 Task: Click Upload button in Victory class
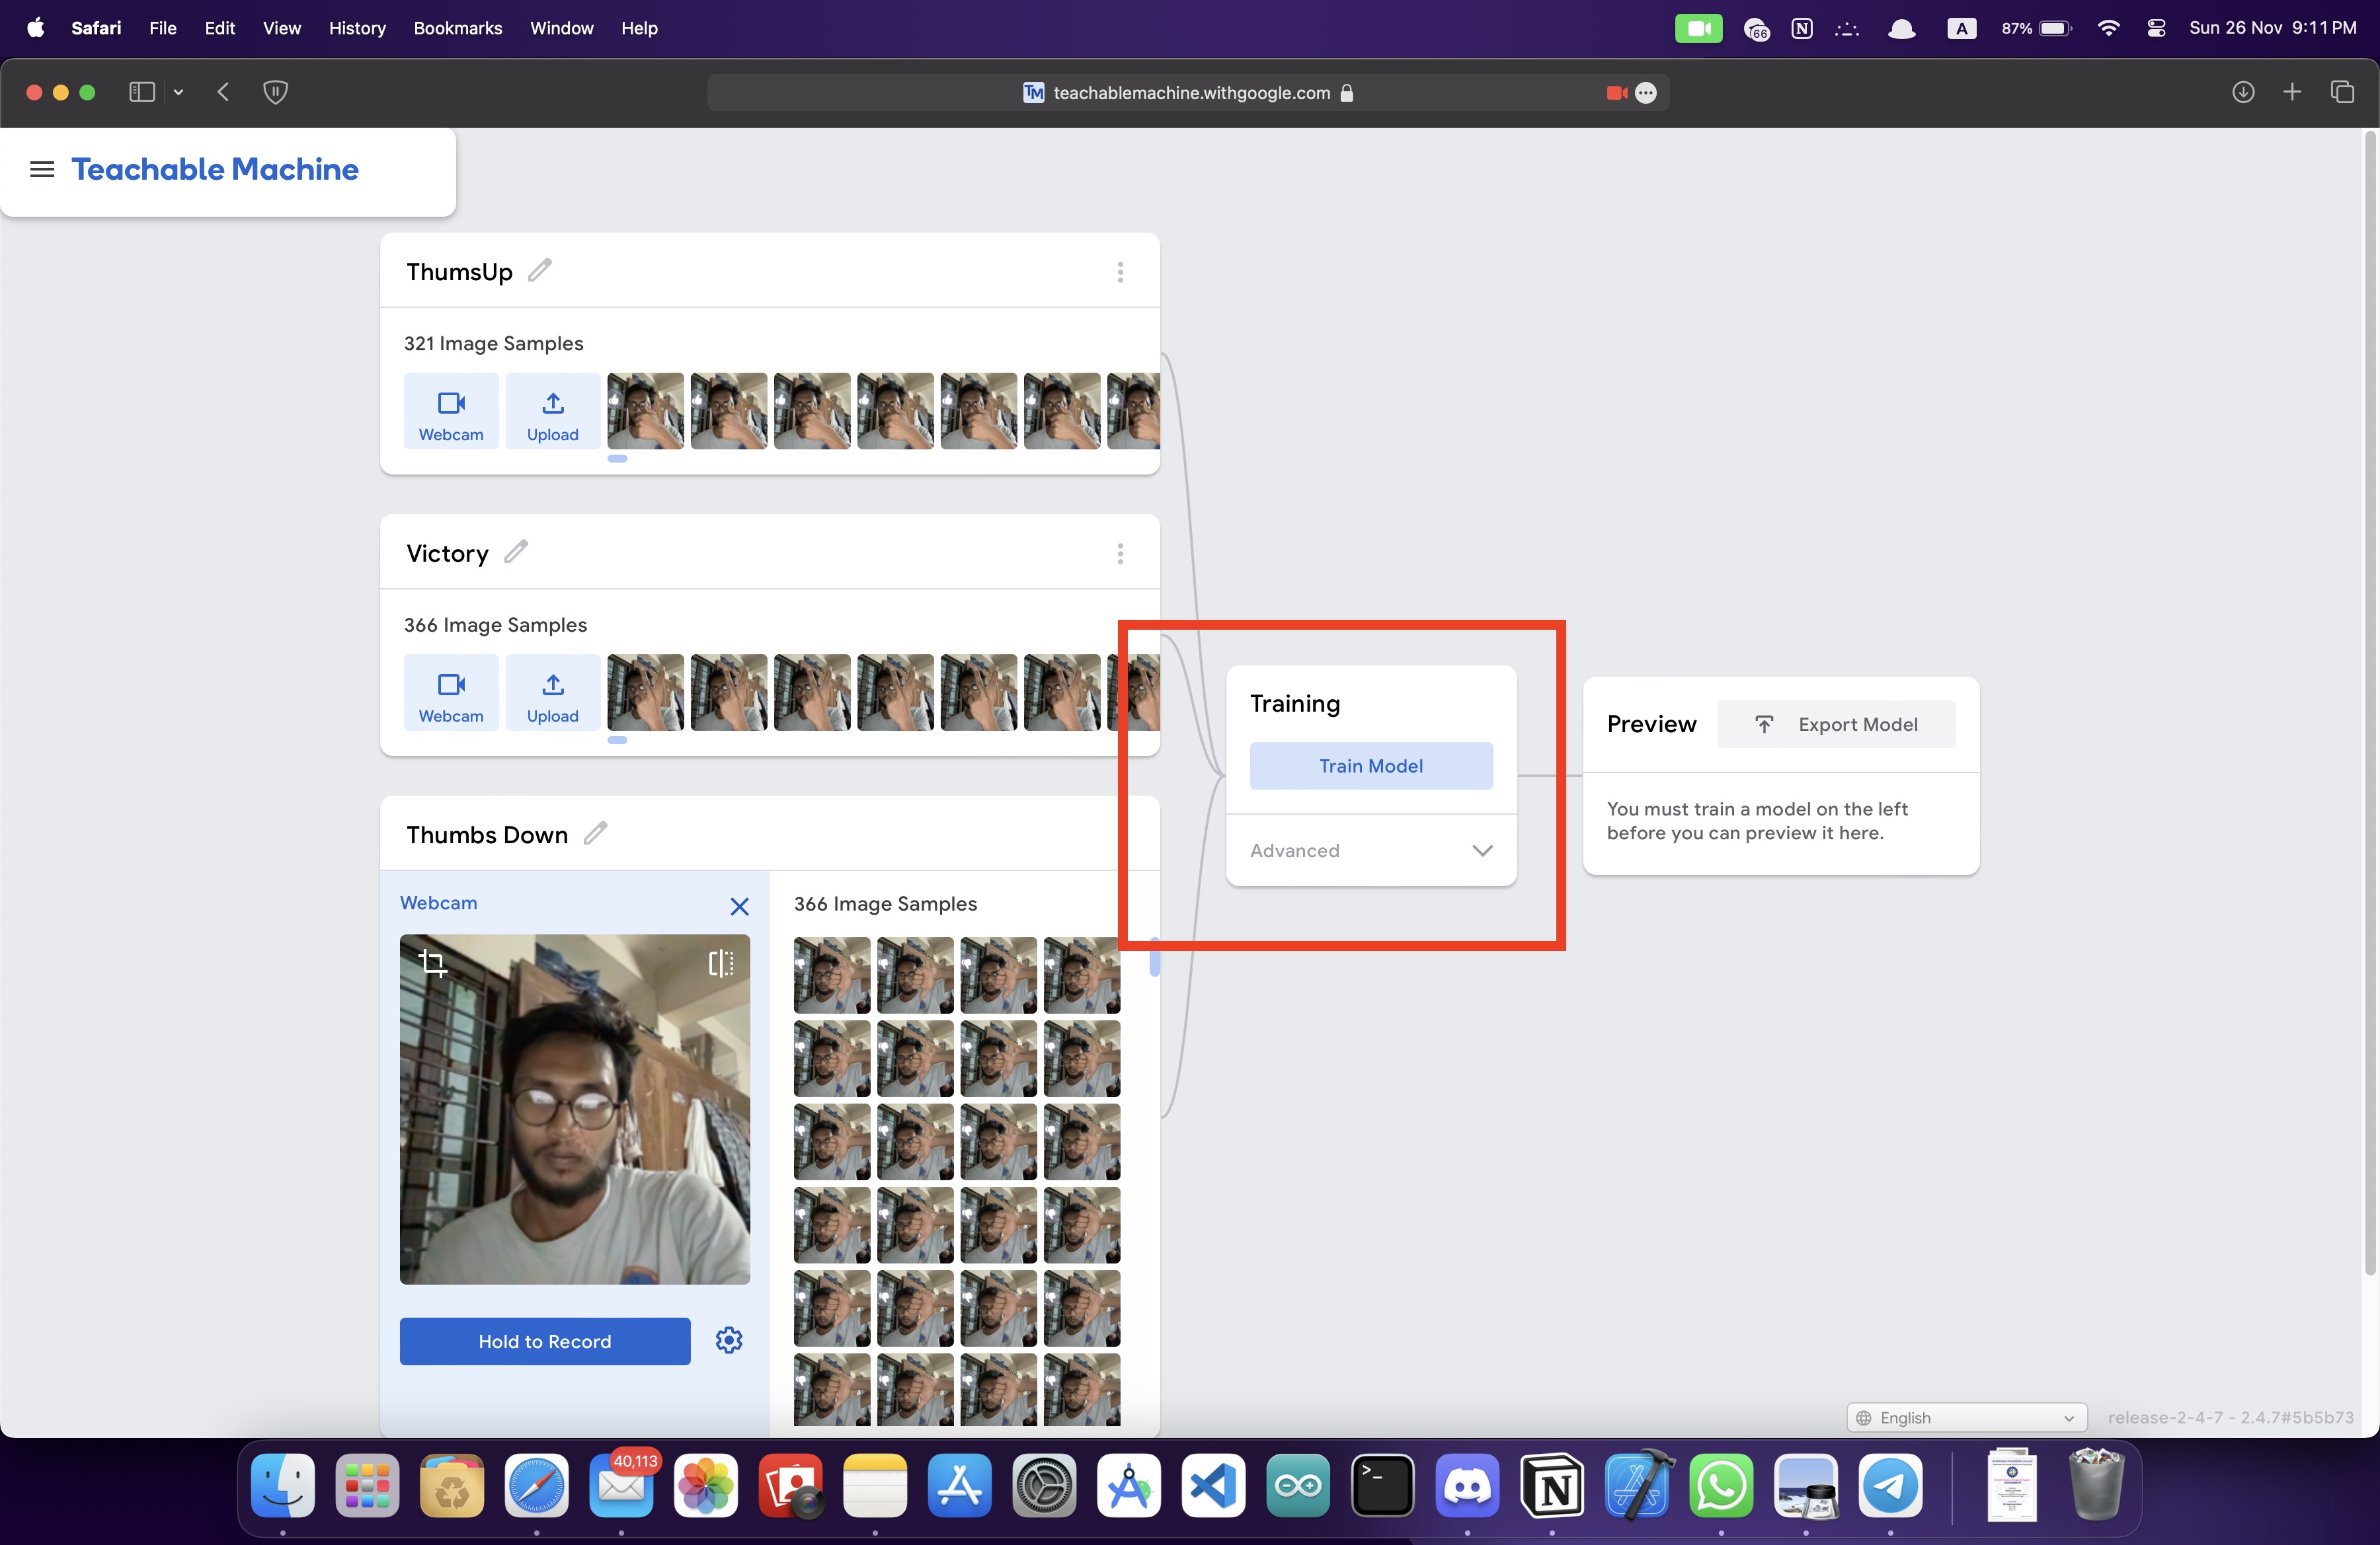click(552, 694)
